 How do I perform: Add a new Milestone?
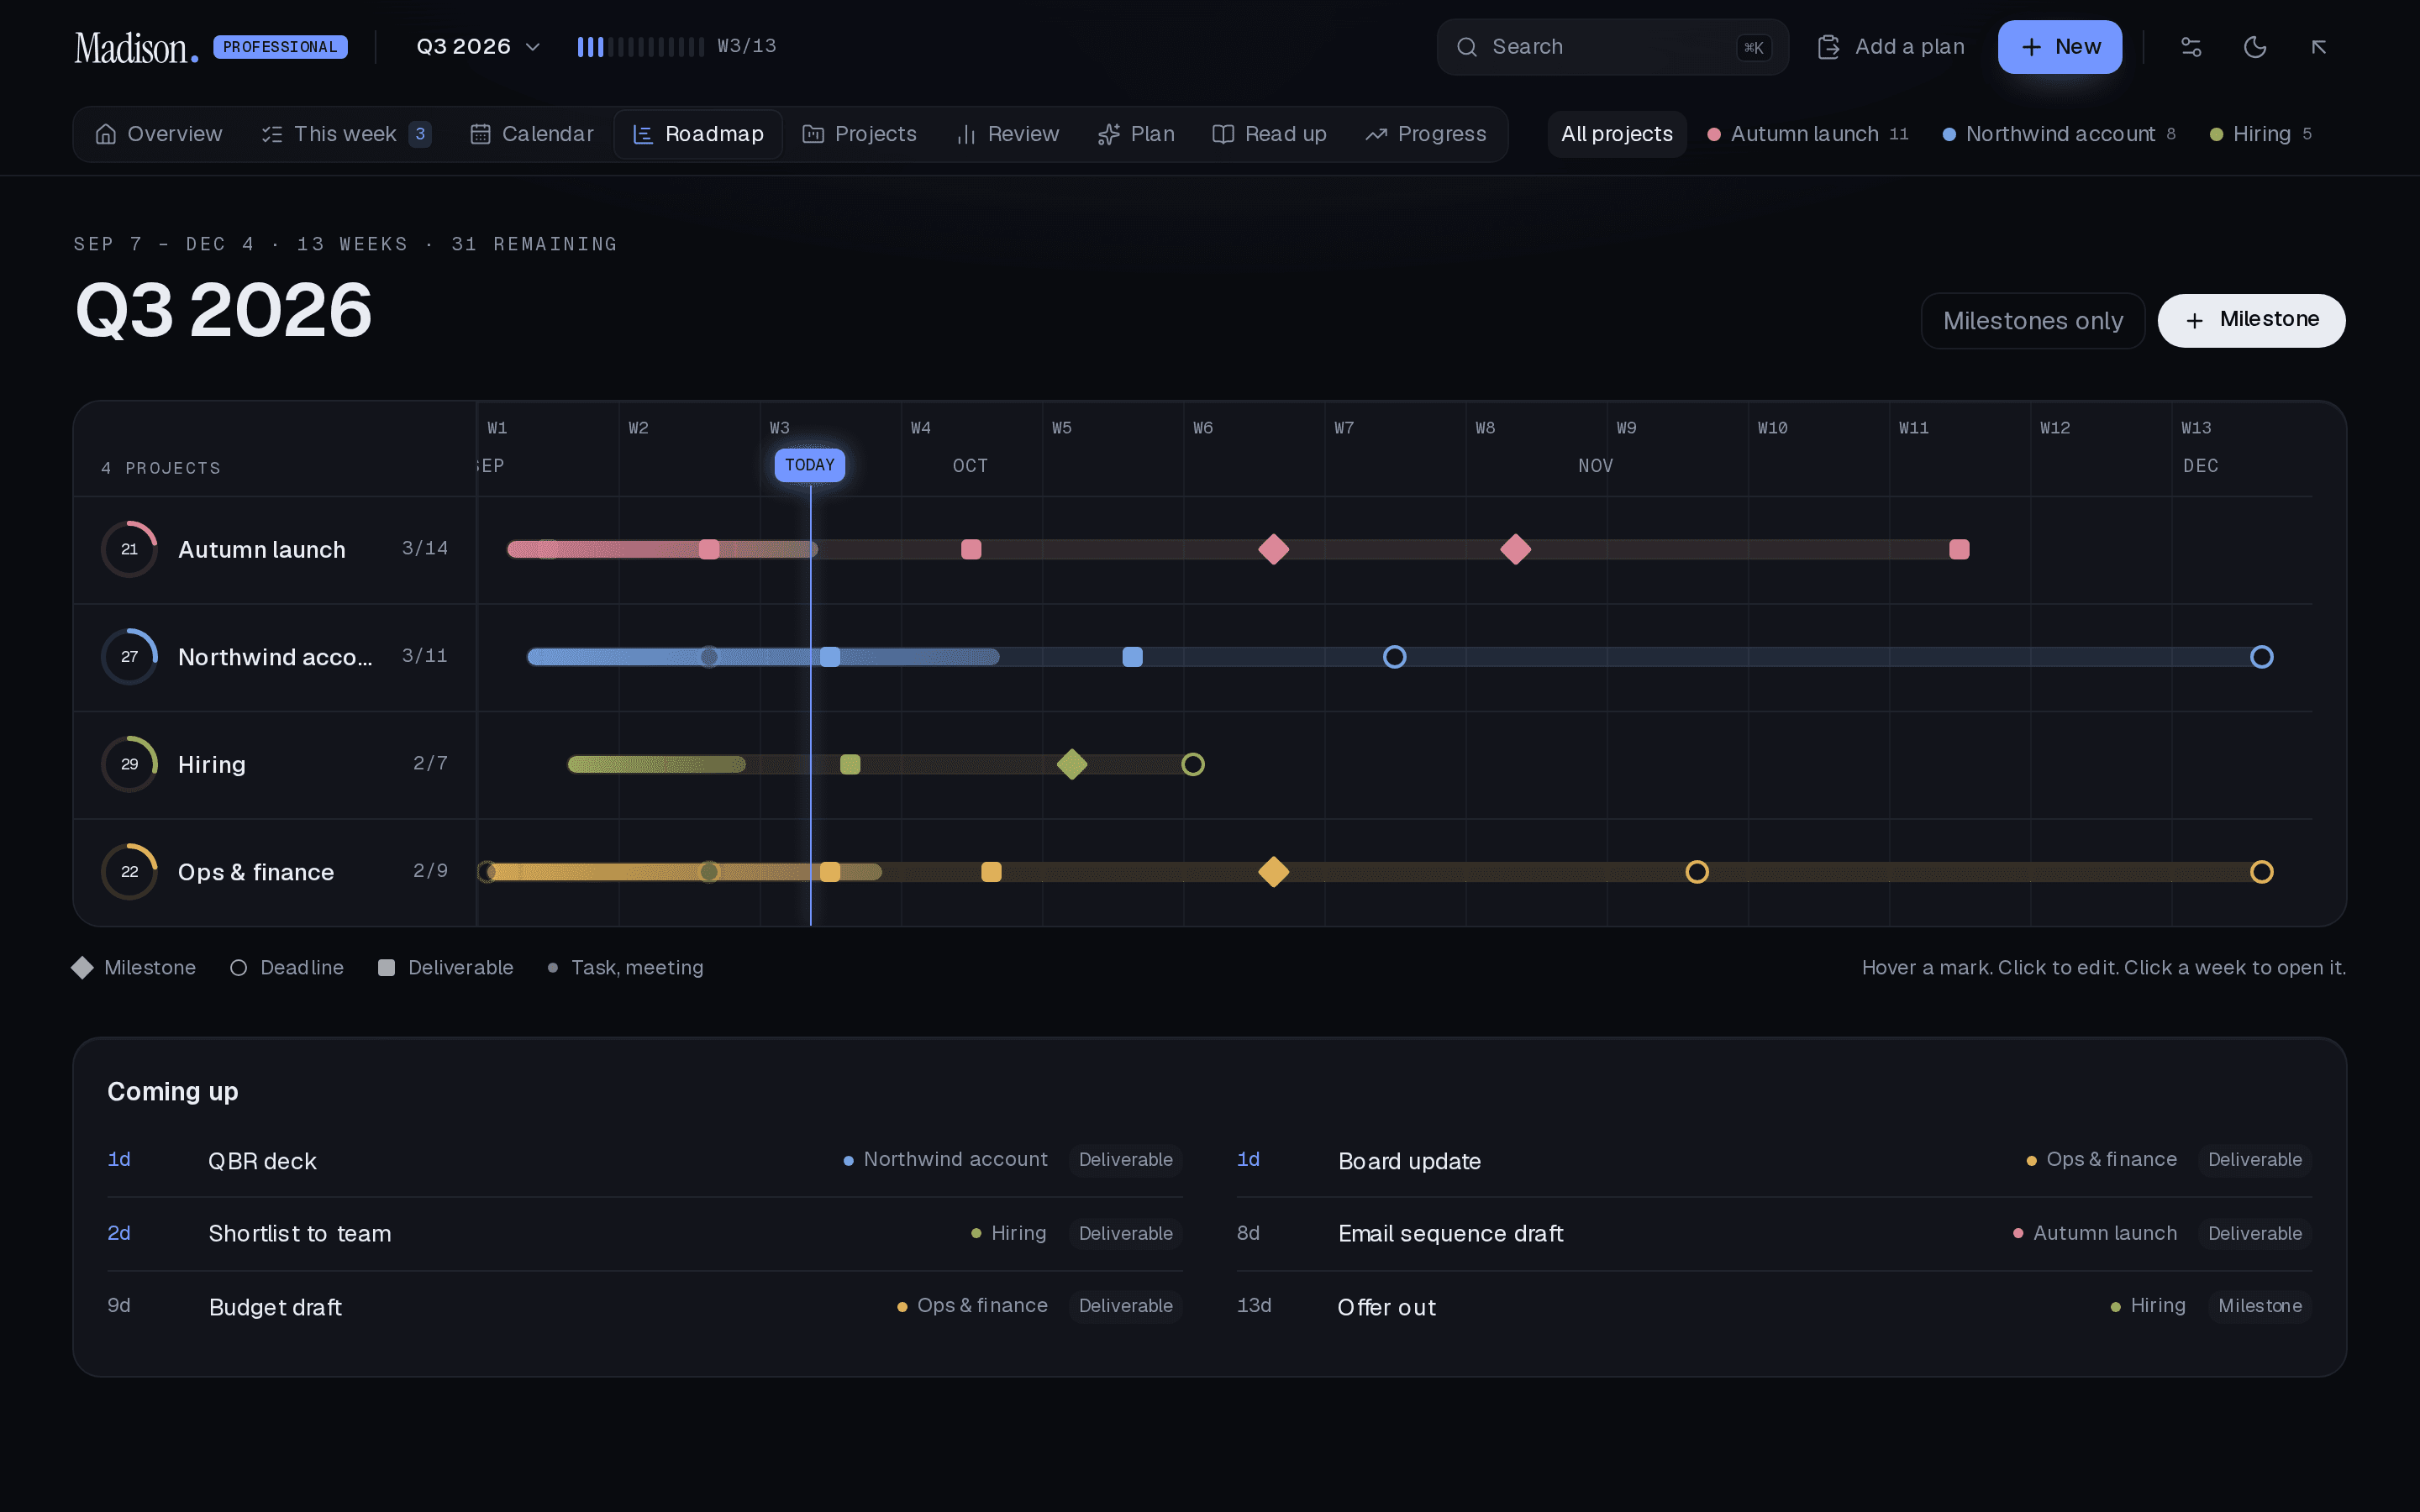point(2251,321)
